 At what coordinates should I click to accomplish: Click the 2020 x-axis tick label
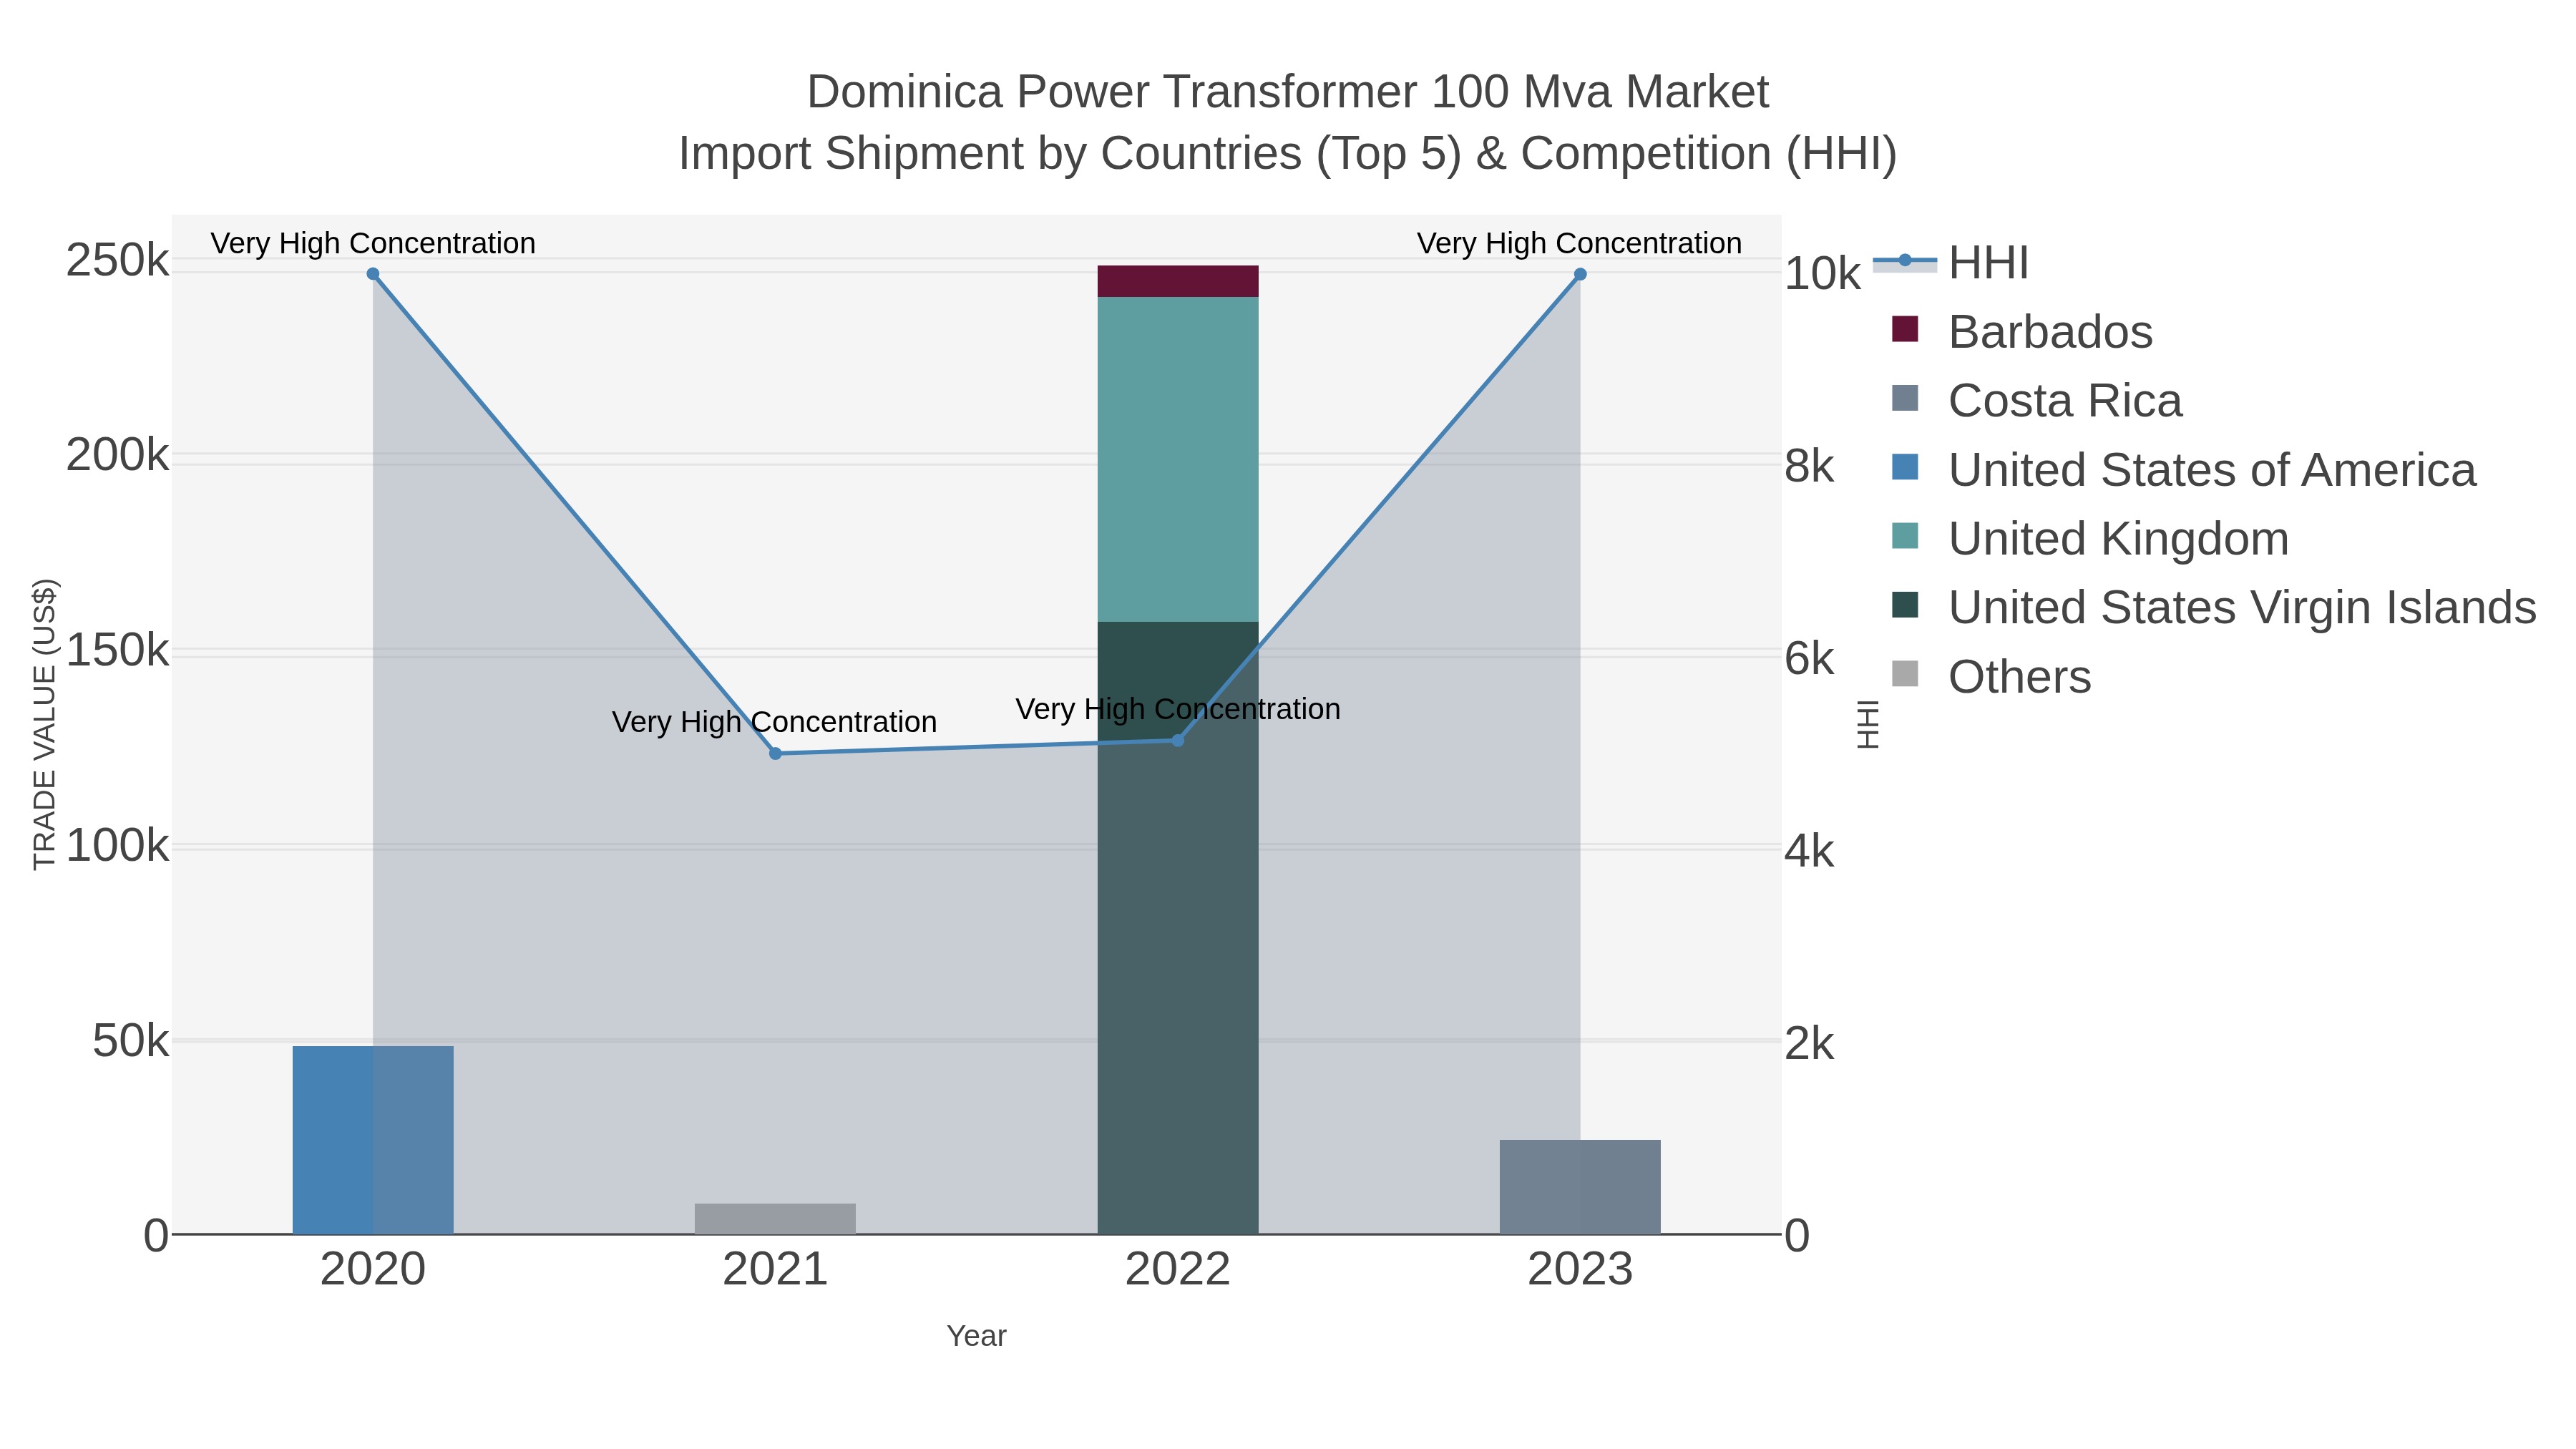coord(373,1270)
